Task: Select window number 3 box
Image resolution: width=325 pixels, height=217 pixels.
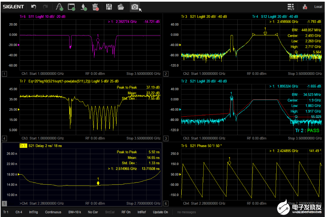Action: [166, 138]
